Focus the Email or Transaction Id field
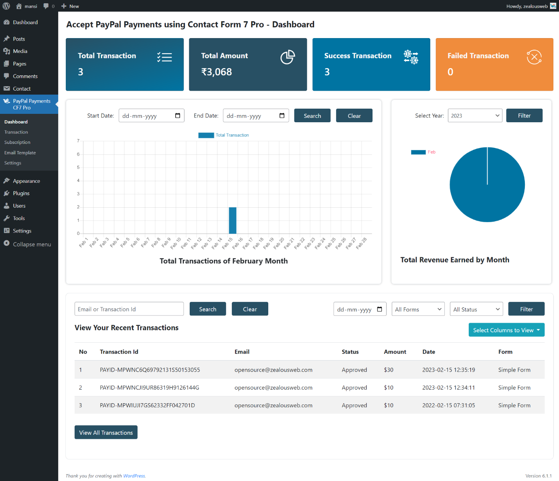This screenshot has width=559, height=481. (129, 309)
